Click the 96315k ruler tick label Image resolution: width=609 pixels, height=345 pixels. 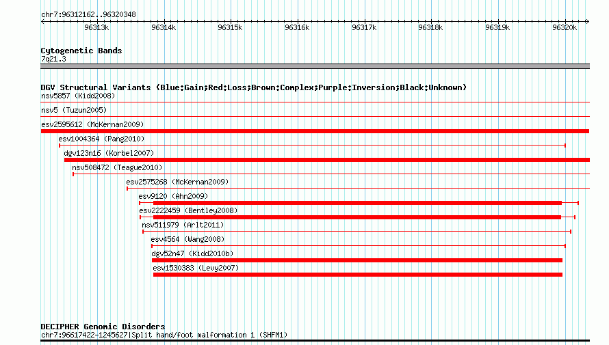[230, 27]
